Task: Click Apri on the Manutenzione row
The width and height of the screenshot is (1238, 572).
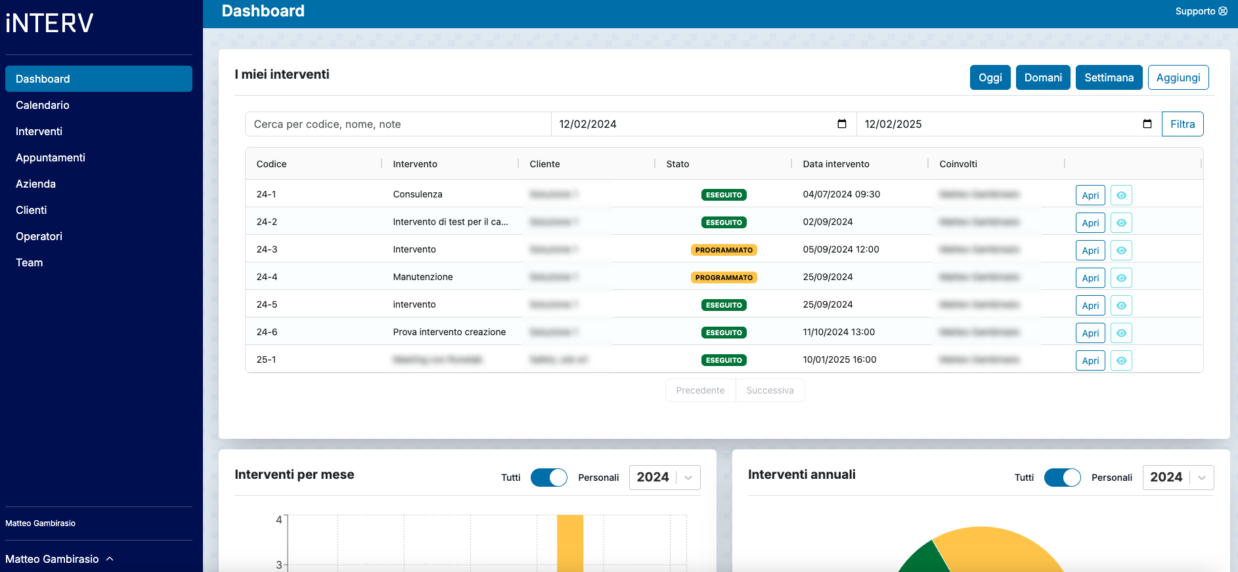Action: point(1090,278)
